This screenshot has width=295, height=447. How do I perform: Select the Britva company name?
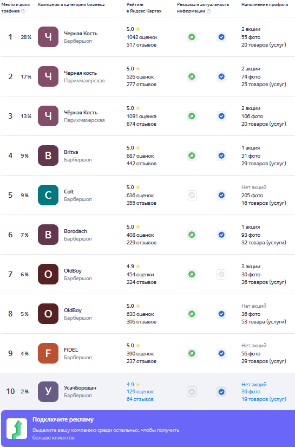(71, 152)
